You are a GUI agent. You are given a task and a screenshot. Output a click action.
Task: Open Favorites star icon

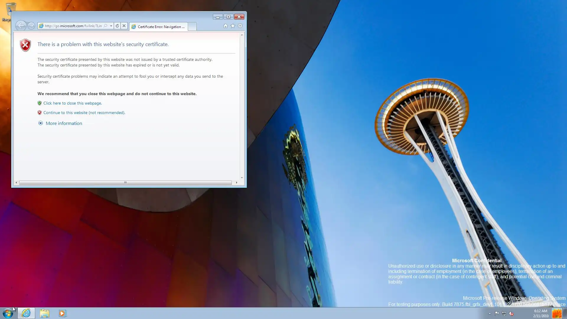pos(233,26)
